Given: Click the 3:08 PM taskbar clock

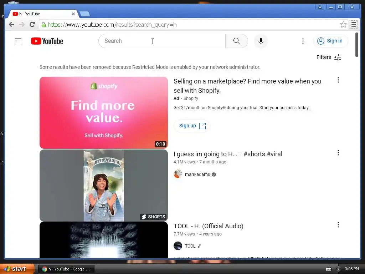Looking at the screenshot, I should 351,269.
